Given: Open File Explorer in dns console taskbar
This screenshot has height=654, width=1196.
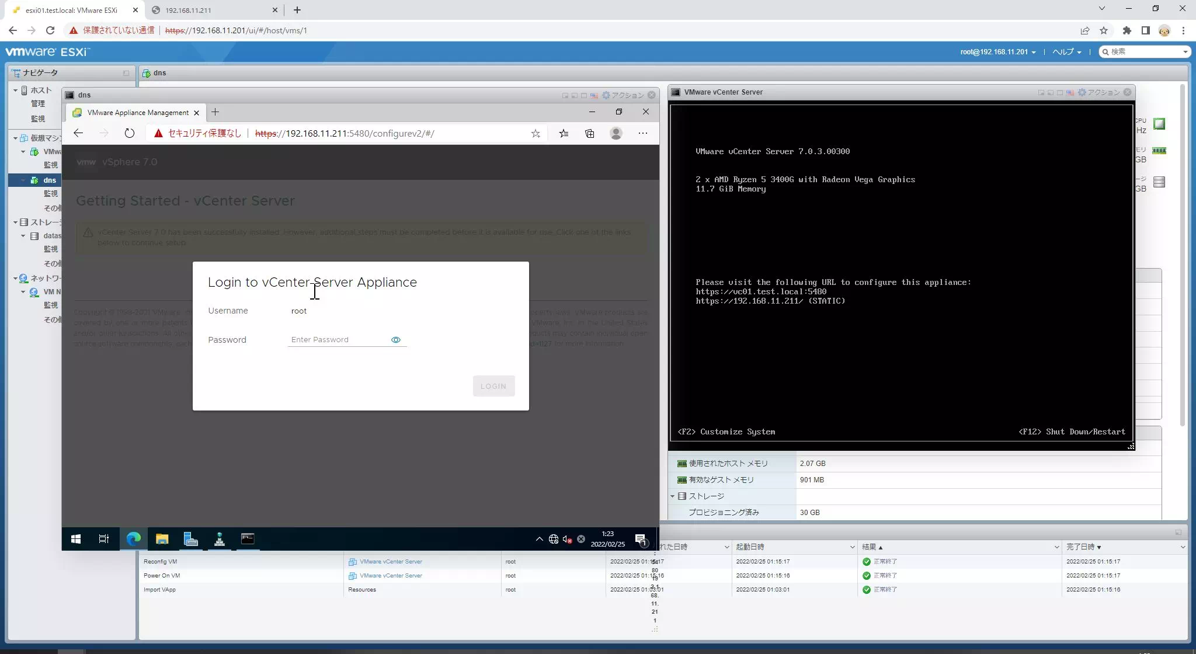Looking at the screenshot, I should click(162, 539).
